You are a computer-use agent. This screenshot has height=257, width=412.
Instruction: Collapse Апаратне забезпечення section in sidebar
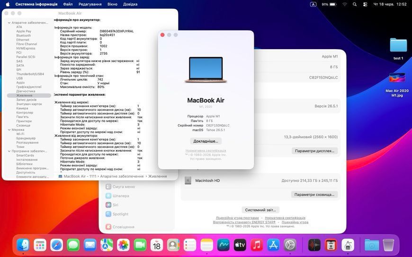9,23
